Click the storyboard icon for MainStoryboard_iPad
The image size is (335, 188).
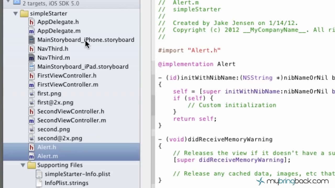[31, 67]
